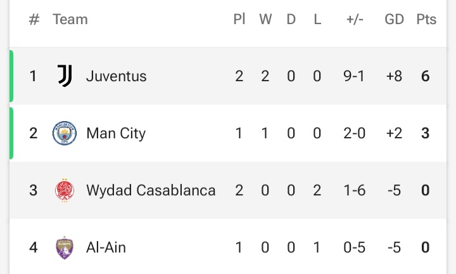
Task: Select the Wydad Casablanca team name
Action: pyautogui.click(x=151, y=190)
